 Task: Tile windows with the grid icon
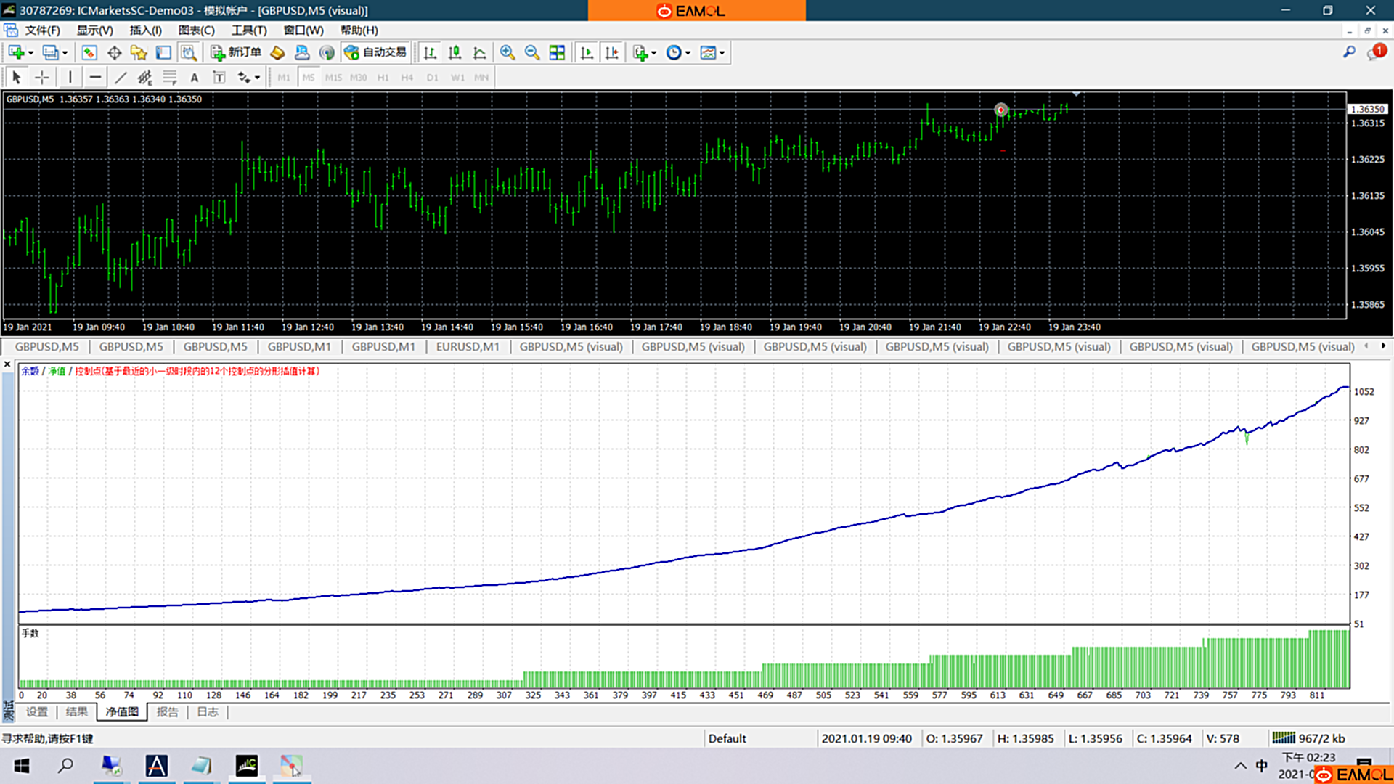click(x=557, y=52)
